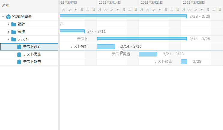Click the テスト実施 Gantt bar
The image size is (223, 130).
148,54
